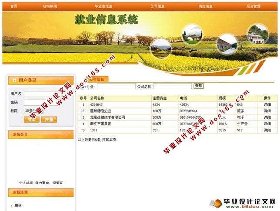The width and height of the screenshot is (280, 211).
Task: Click the 200万 capital cell
Action: (157, 117)
